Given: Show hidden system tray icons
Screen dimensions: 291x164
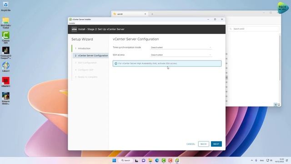Looking at the screenshot, I should coord(252,160).
